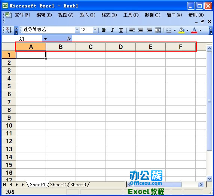Select row 1 header
This screenshot has height=196, width=214.
click(x=9, y=55)
